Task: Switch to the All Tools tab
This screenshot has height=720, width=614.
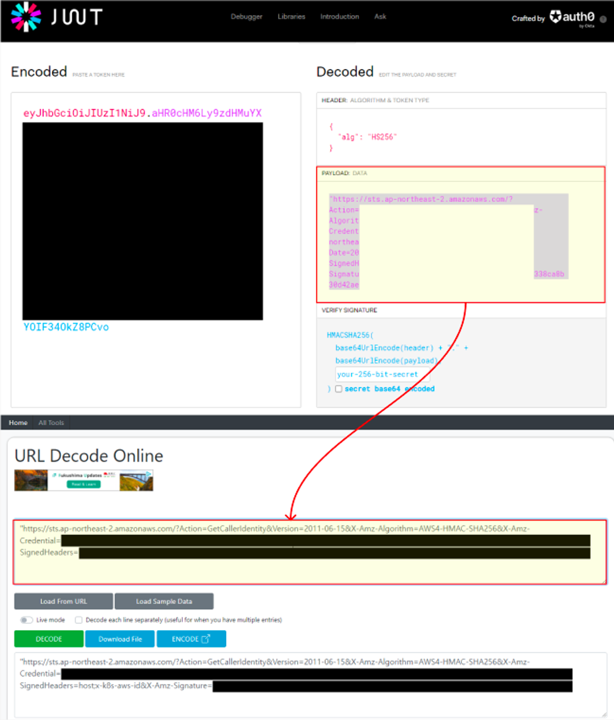Action: [51, 422]
